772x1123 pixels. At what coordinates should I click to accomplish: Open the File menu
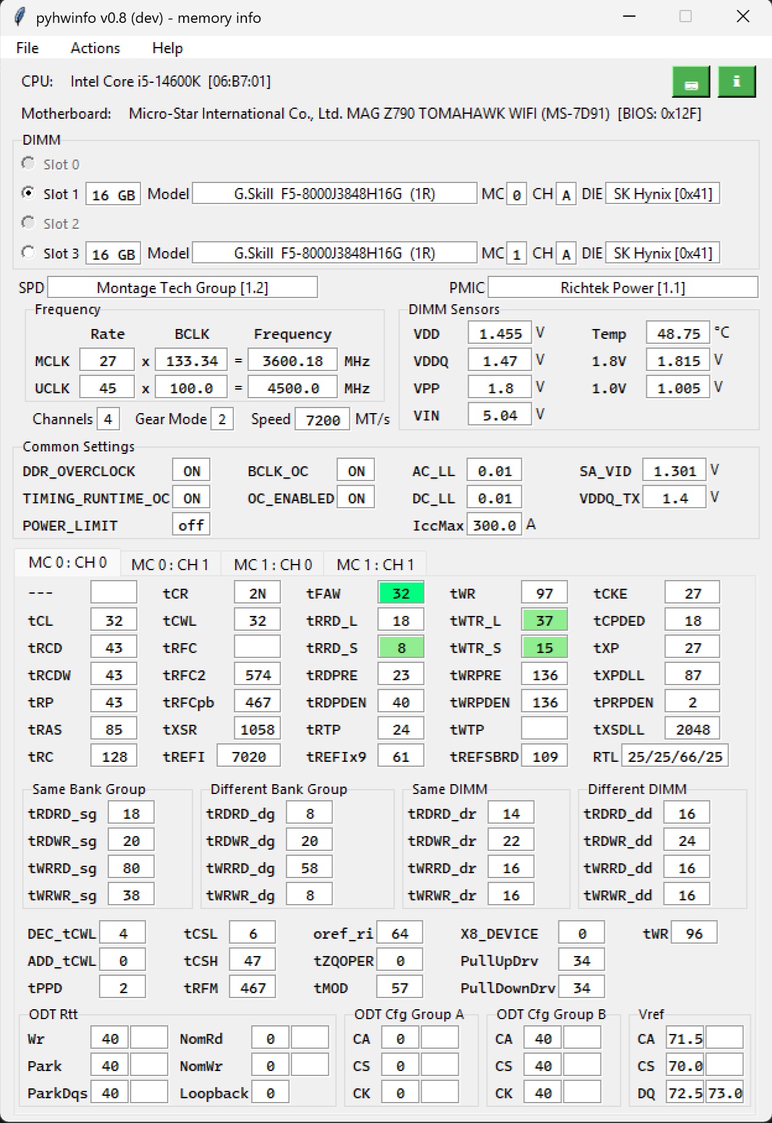27,48
